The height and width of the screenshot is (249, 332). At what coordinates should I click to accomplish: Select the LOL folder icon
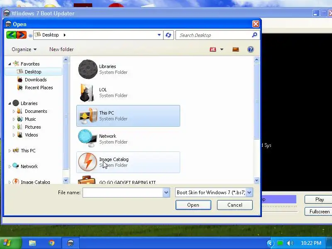(87, 93)
